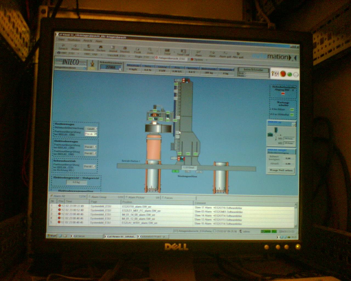This screenshot has width=351, height=281.
Task: Toggle the Sicherheitsschalter Abgang ESU indicator
Action: (283, 94)
